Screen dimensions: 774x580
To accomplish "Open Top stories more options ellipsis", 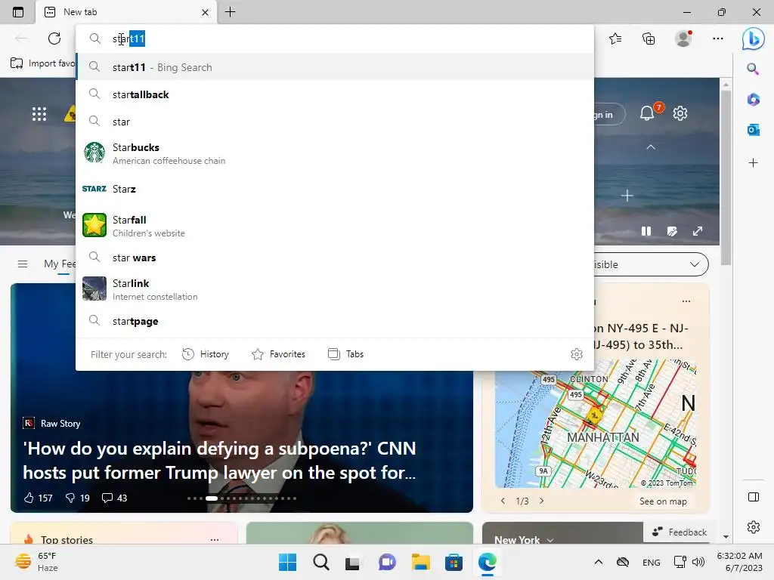I will pos(214,539).
